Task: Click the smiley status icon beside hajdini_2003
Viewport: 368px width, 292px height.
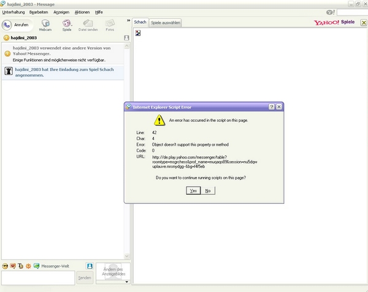Action: coord(6,38)
